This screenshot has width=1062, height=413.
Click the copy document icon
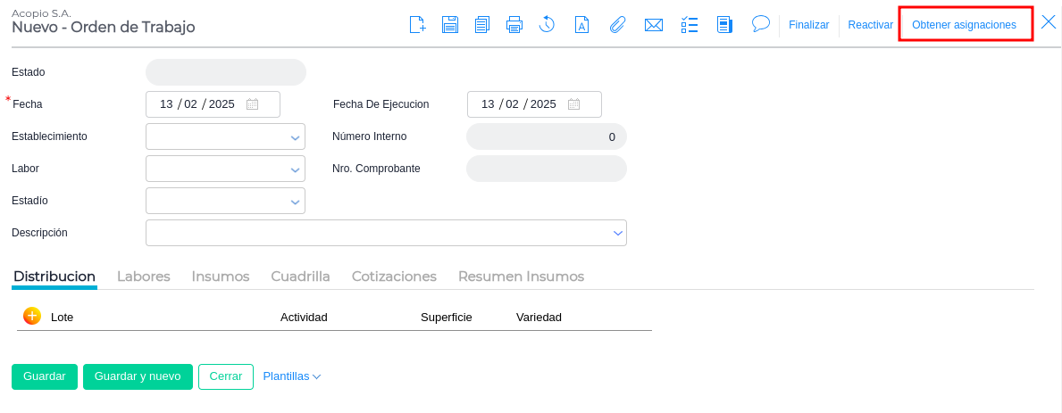(482, 25)
